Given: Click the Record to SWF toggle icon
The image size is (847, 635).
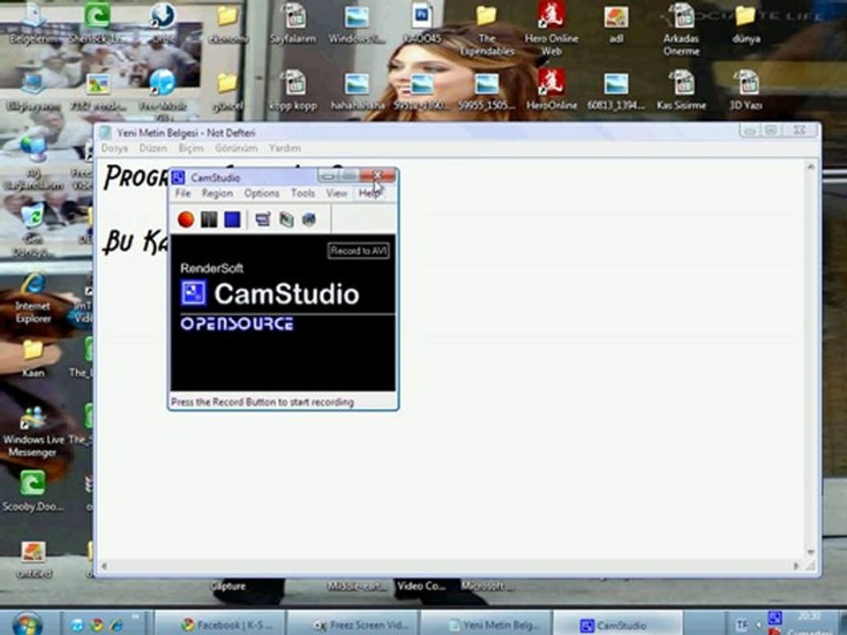Looking at the screenshot, I should coord(309,220).
